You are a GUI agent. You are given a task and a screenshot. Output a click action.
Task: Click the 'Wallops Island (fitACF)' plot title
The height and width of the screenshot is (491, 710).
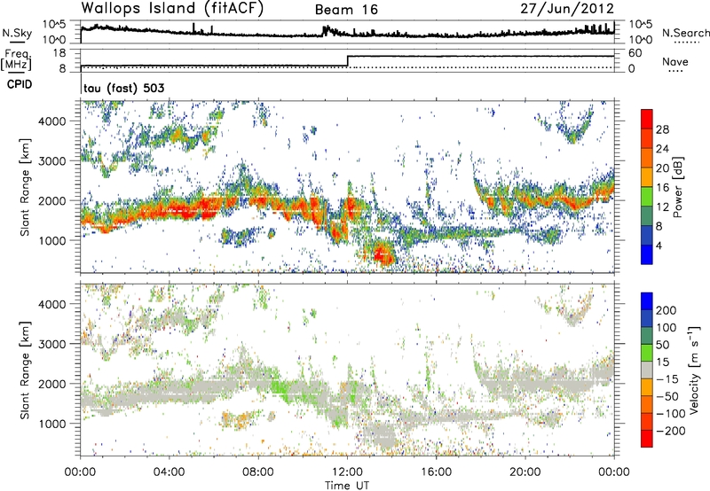tap(172, 8)
